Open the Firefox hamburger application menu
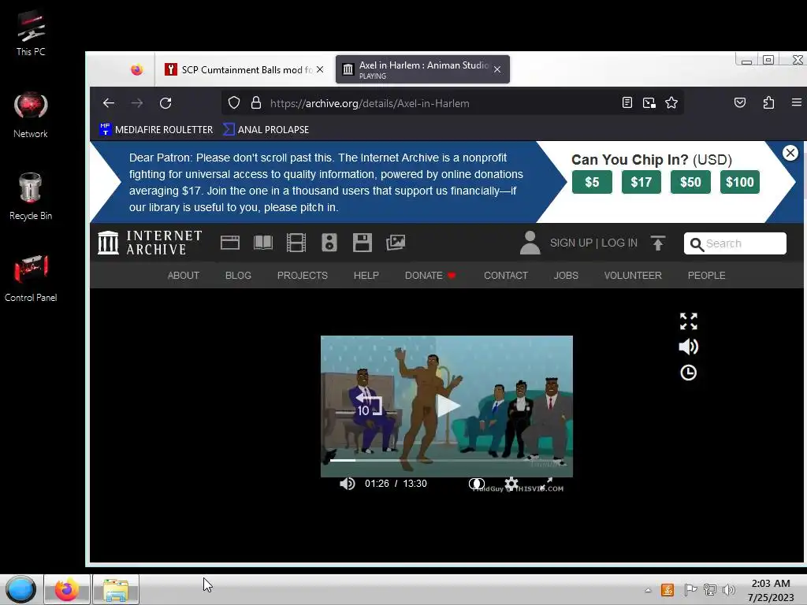This screenshot has width=807, height=605. (x=796, y=103)
